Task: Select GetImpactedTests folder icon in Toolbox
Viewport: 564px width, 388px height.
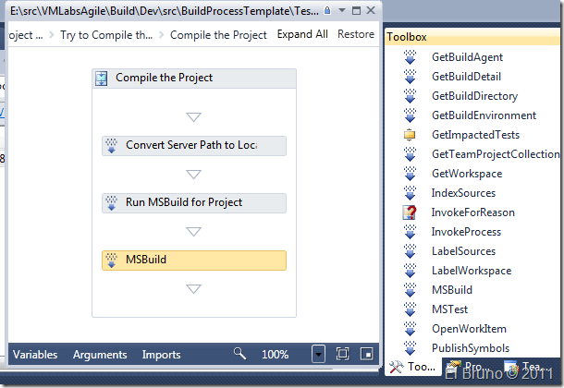Action: click(x=411, y=135)
